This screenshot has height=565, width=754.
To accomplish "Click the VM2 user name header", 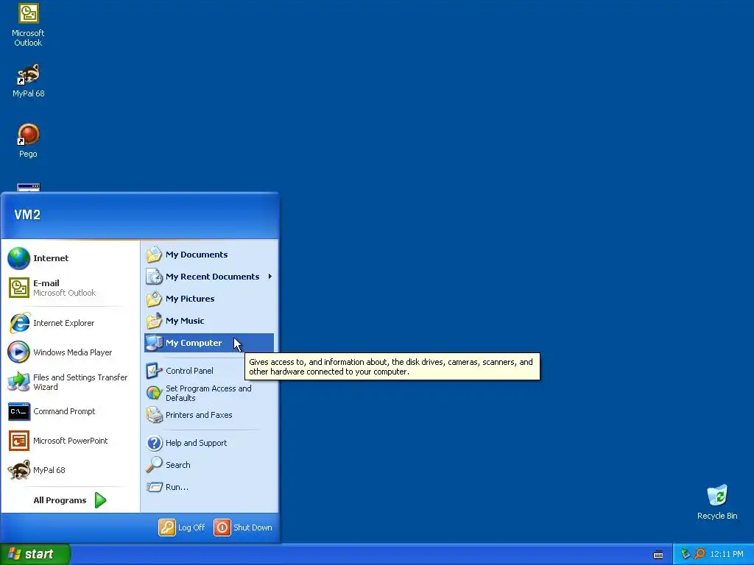I will (x=27, y=215).
